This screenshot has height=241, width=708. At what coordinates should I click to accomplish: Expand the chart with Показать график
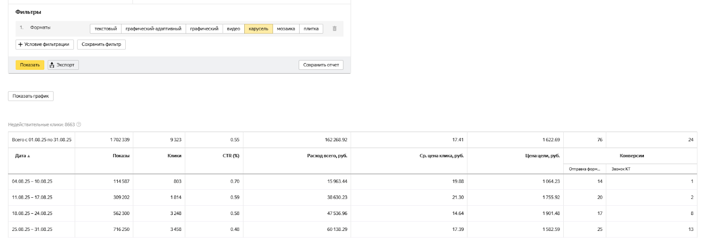coord(31,96)
